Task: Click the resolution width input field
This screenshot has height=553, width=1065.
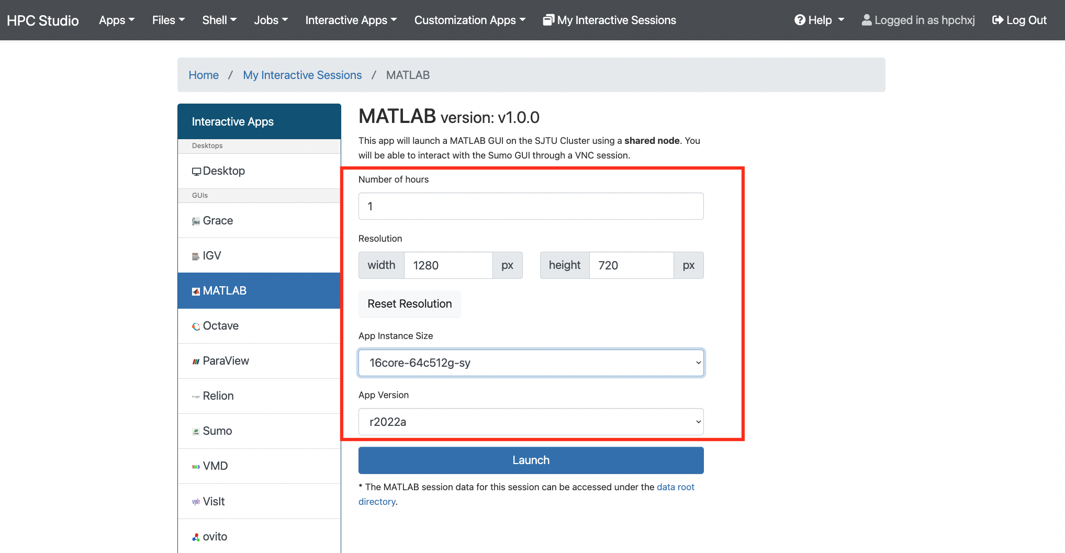Action: [448, 265]
